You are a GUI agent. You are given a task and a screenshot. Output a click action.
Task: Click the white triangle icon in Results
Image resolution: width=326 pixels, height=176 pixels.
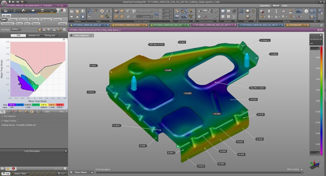306,11
